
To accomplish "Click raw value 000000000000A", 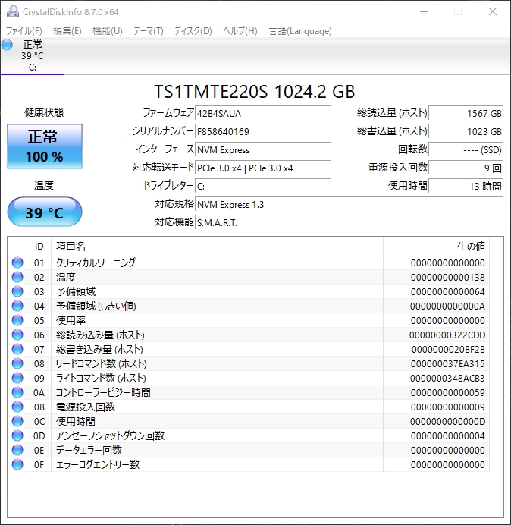I will point(447,306).
